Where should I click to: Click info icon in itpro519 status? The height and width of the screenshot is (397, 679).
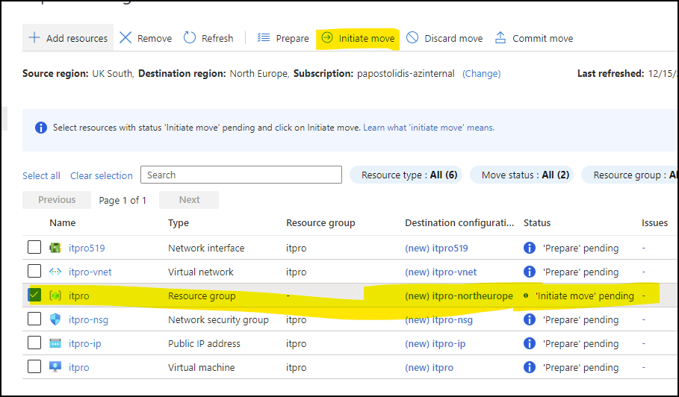click(x=530, y=248)
